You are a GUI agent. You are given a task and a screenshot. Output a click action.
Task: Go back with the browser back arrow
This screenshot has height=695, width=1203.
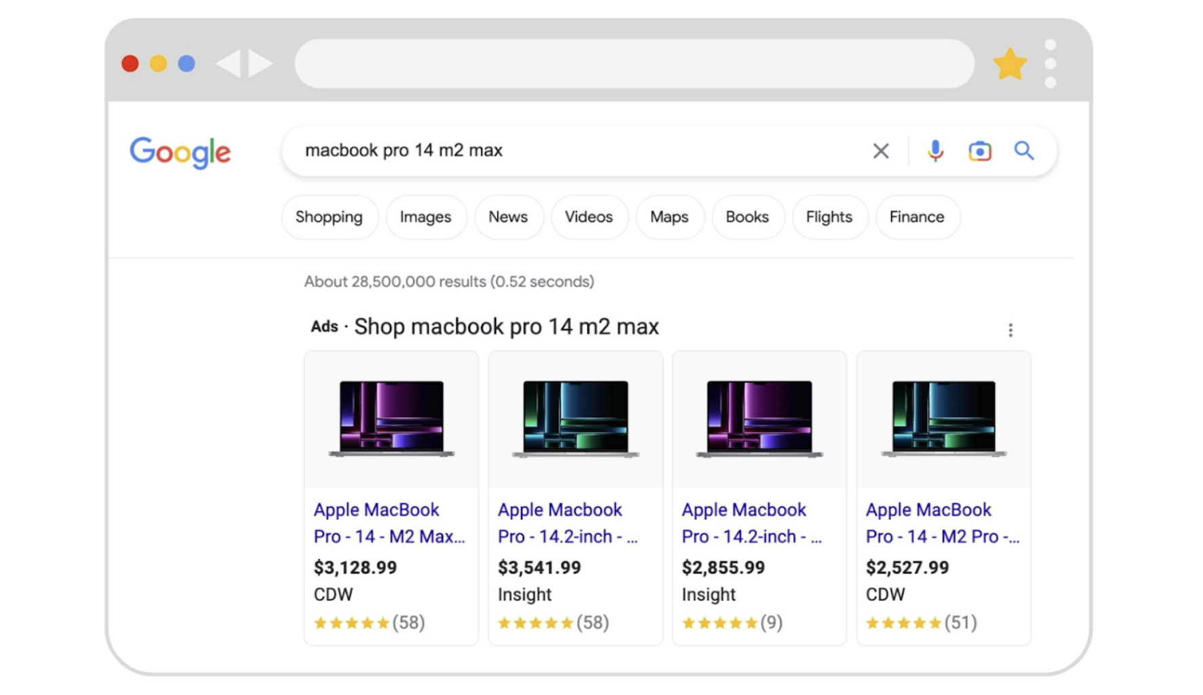click(x=229, y=64)
